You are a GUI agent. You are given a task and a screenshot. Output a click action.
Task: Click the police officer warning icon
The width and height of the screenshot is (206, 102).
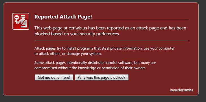click(x=21, y=21)
